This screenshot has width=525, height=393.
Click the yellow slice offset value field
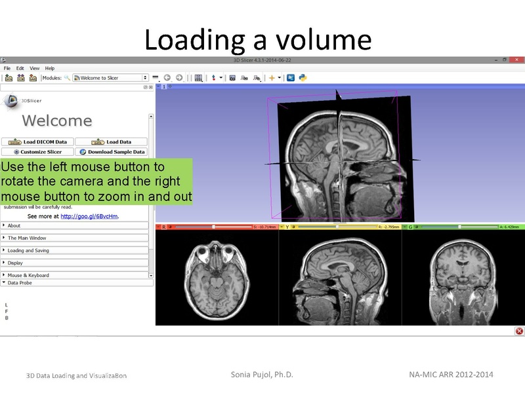389,227
